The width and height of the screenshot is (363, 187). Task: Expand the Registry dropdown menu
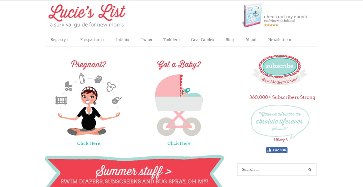coord(60,40)
